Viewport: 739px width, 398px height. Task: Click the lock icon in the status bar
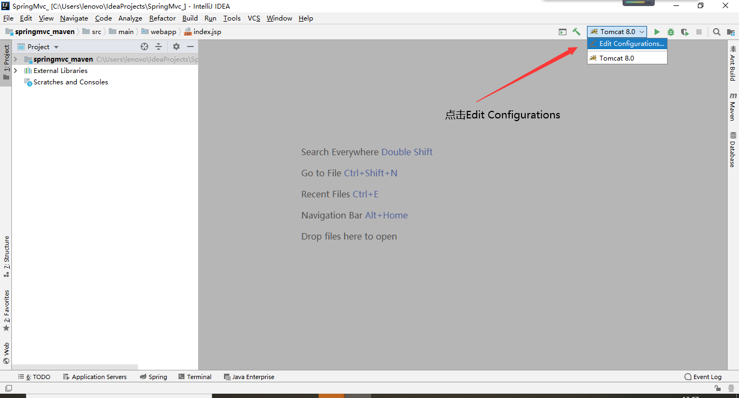coord(717,388)
